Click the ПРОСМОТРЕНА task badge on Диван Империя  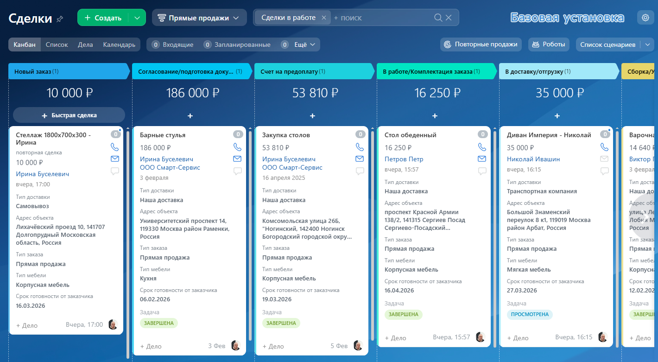click(530, 314)
